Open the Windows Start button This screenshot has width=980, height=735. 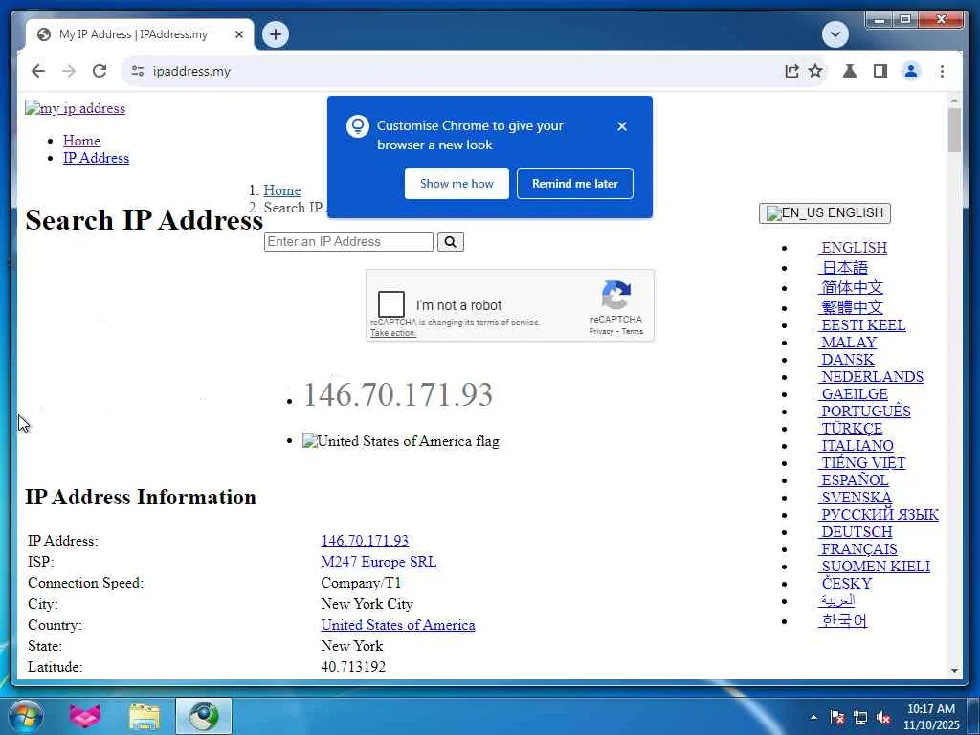coord(25,716)
